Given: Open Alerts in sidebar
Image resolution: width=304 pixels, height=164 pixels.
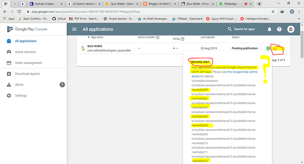Looking at the screenshot, I should coord(19,85).
